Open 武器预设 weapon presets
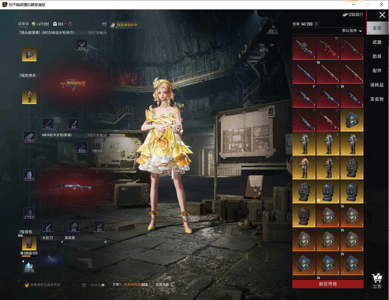 coord(162,285)
